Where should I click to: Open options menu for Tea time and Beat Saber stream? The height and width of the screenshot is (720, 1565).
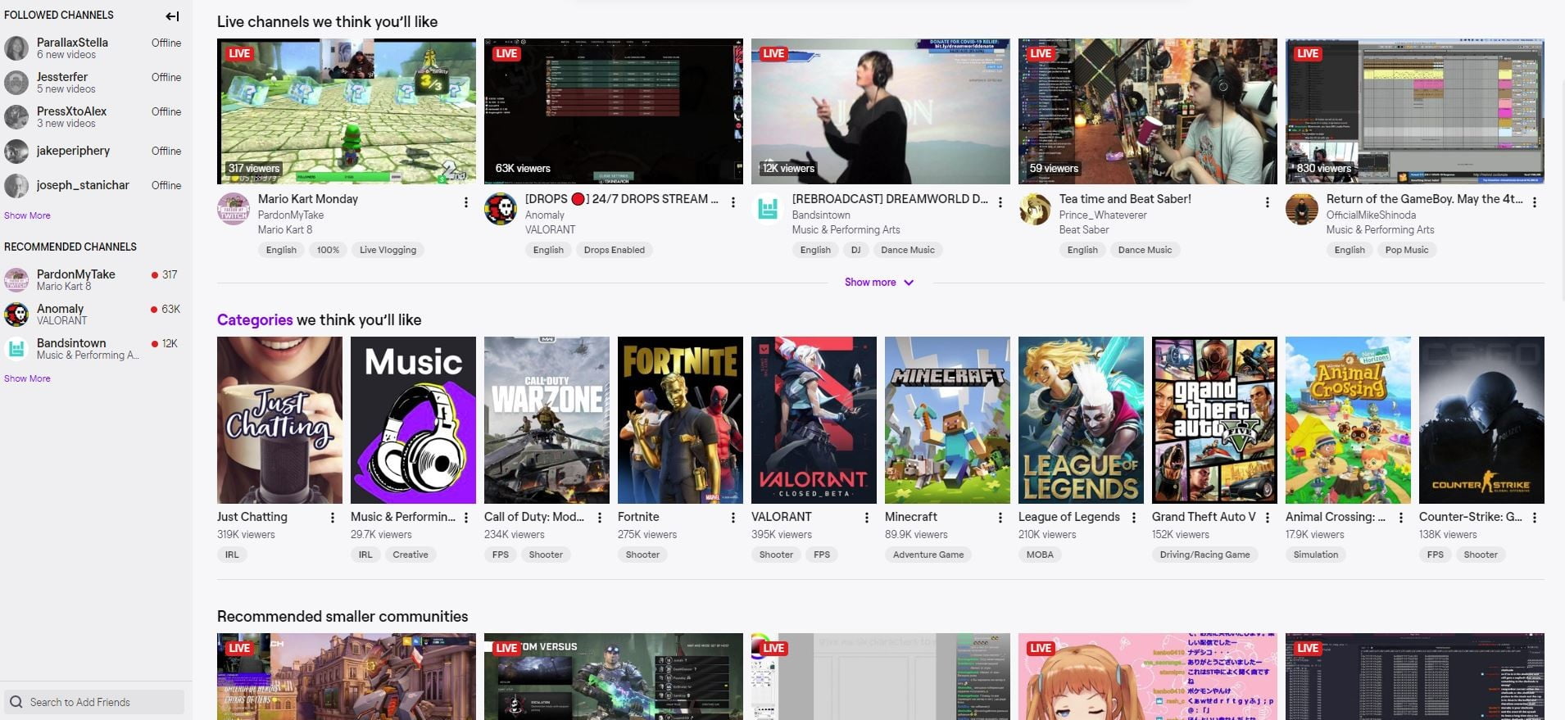coord(1268,202)
